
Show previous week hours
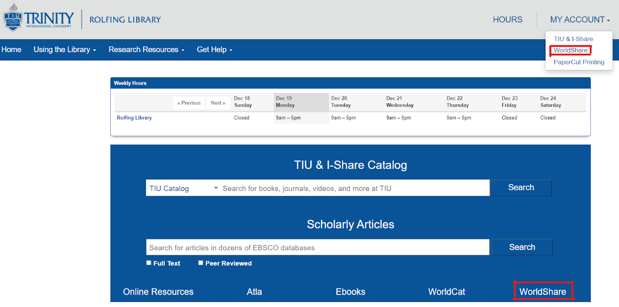coord(189,103)
